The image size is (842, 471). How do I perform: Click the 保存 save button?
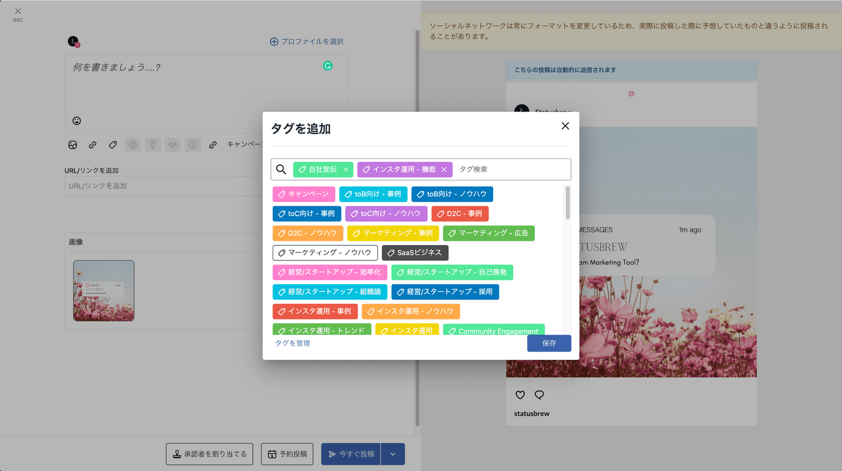549,343
